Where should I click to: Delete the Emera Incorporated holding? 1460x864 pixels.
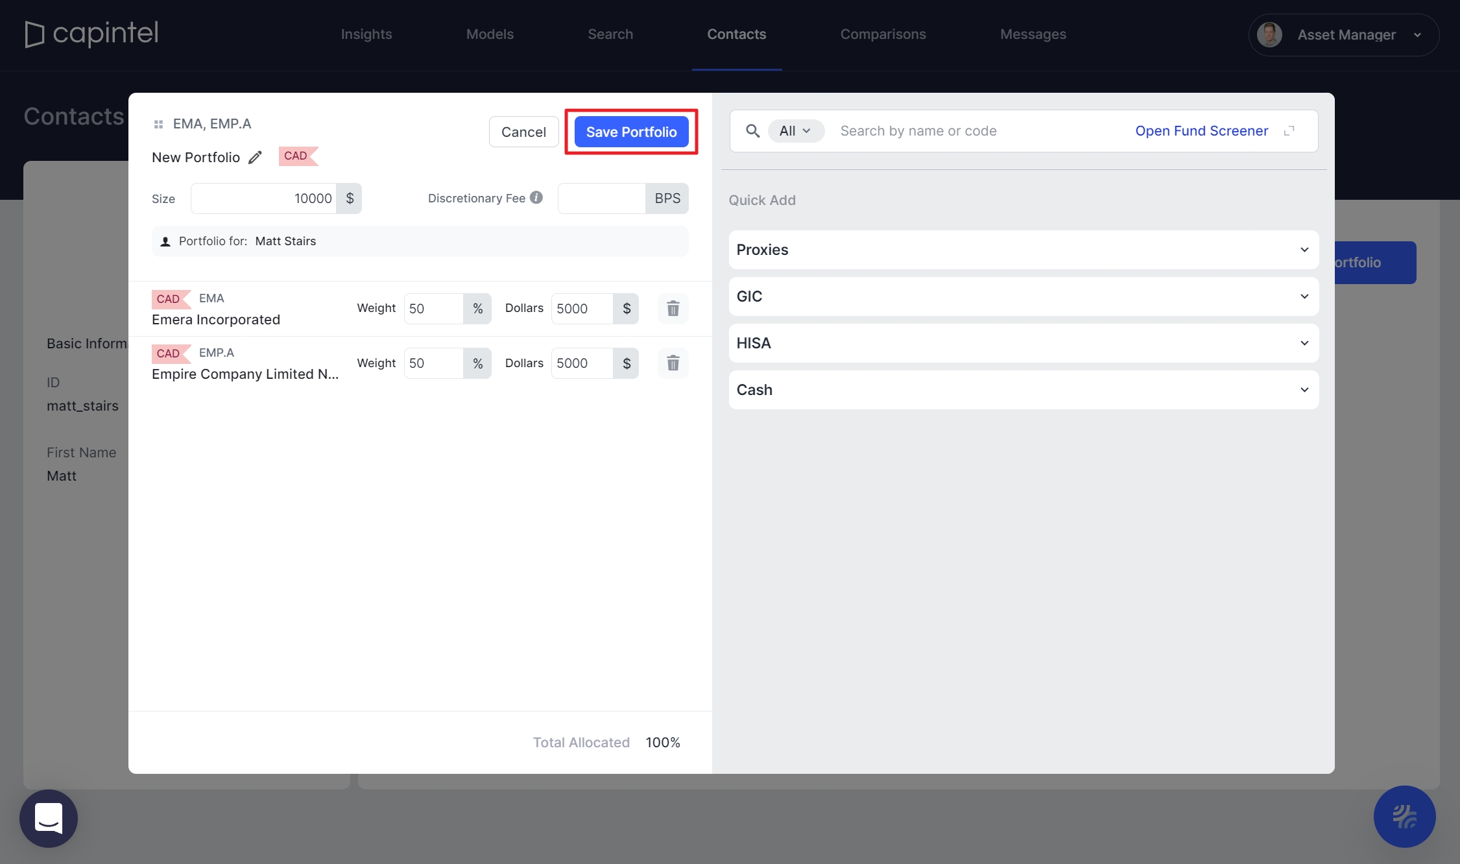click(673, 309)
